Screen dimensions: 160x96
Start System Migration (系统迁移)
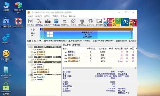coord(99,22)
